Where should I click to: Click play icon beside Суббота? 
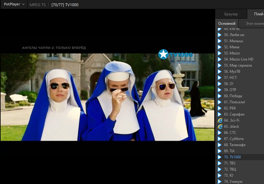tap(219, 139)
